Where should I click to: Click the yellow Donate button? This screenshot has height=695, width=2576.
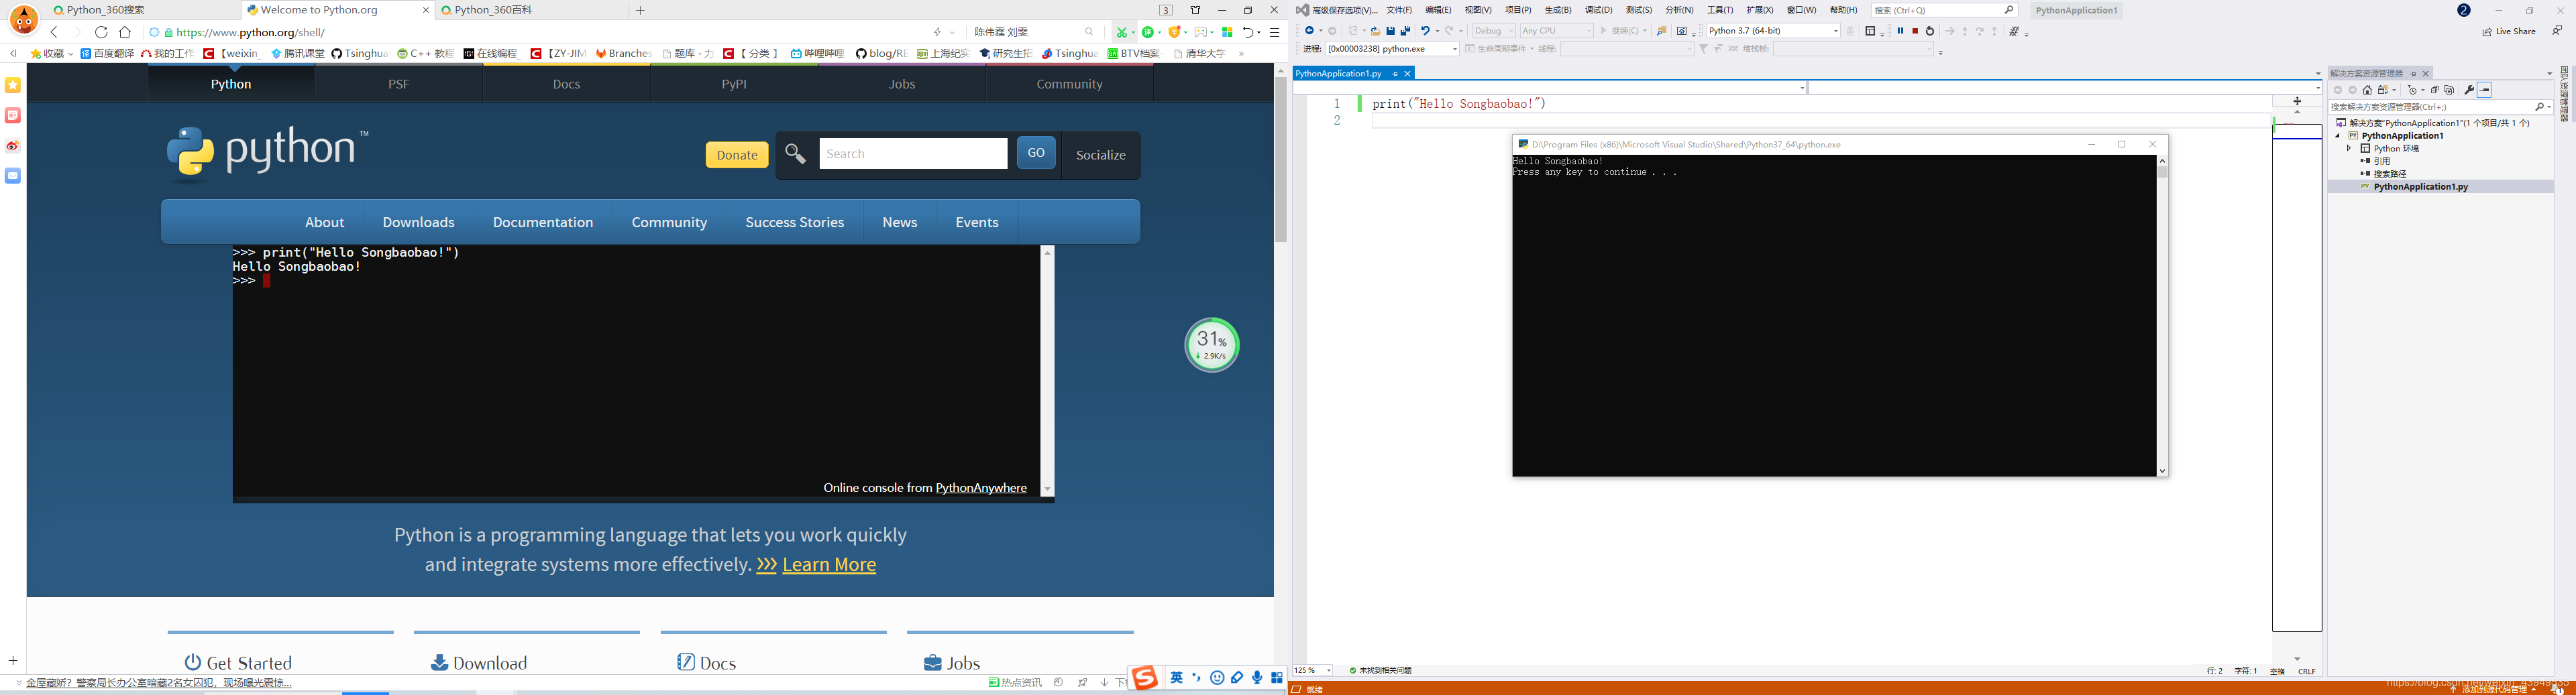tap(737, 155)
